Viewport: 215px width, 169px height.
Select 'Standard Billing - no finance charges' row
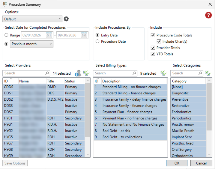(130, 87)
